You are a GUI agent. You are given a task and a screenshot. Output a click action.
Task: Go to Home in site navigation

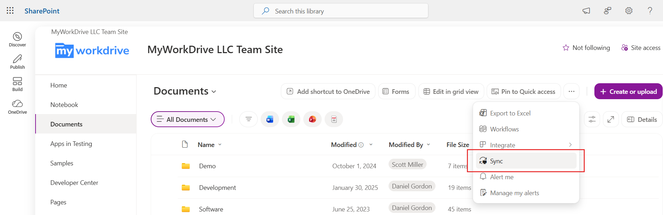(59, 85)
